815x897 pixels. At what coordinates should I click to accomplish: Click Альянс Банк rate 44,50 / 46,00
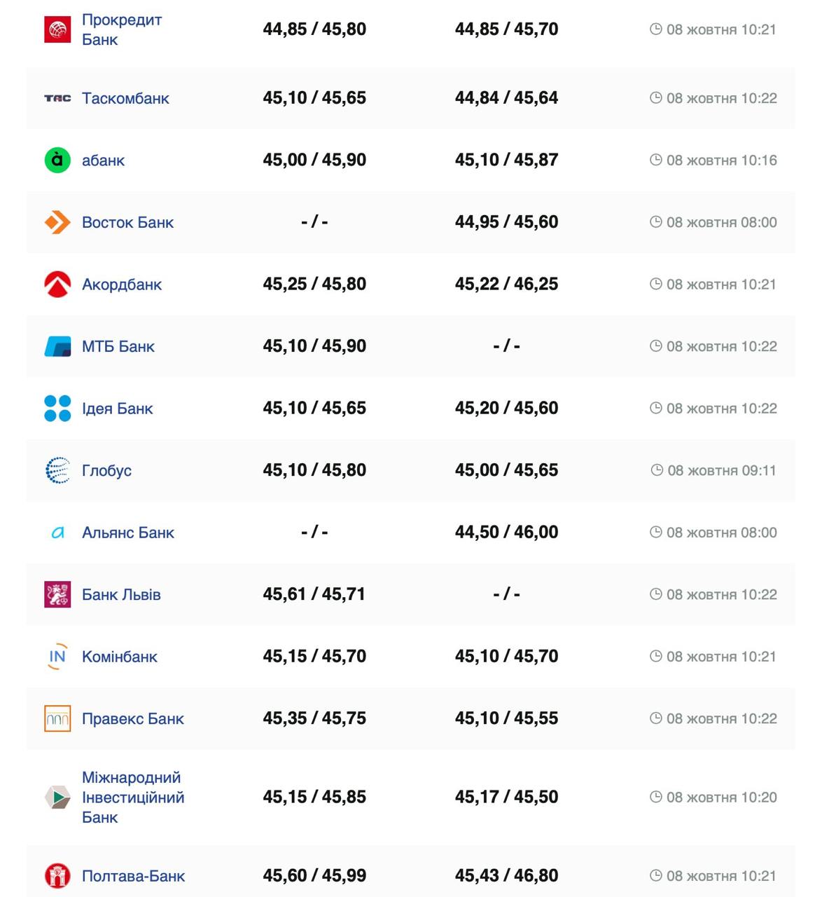pos(506,533)
